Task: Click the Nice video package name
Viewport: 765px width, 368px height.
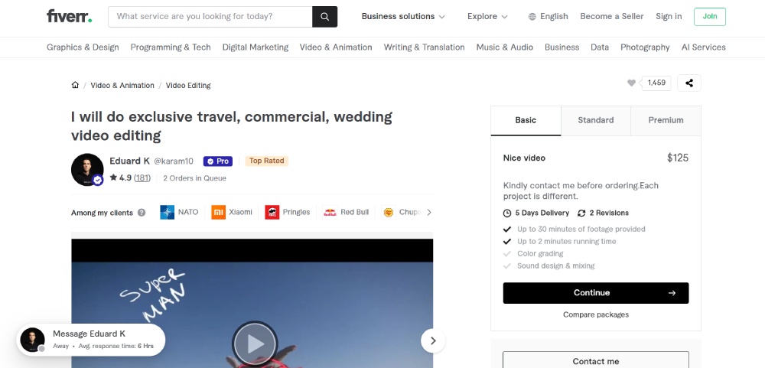Action: pyautogui.click(x=525, y=158)
